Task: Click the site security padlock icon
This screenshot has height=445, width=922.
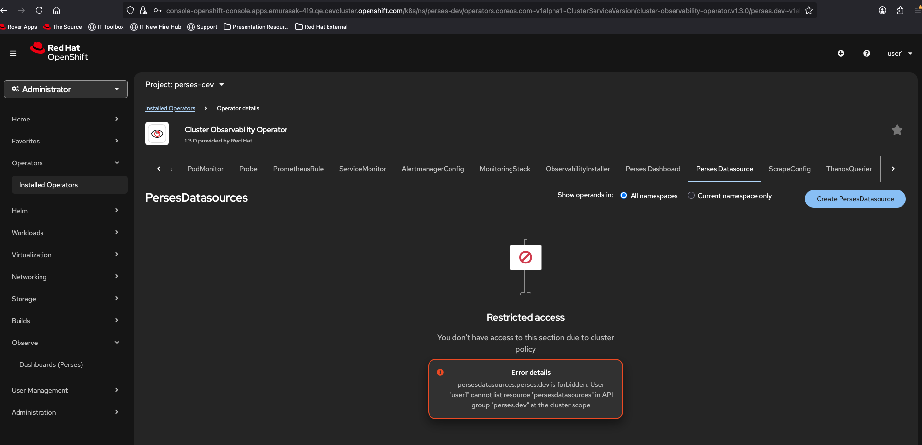Action: click(143, 10)
